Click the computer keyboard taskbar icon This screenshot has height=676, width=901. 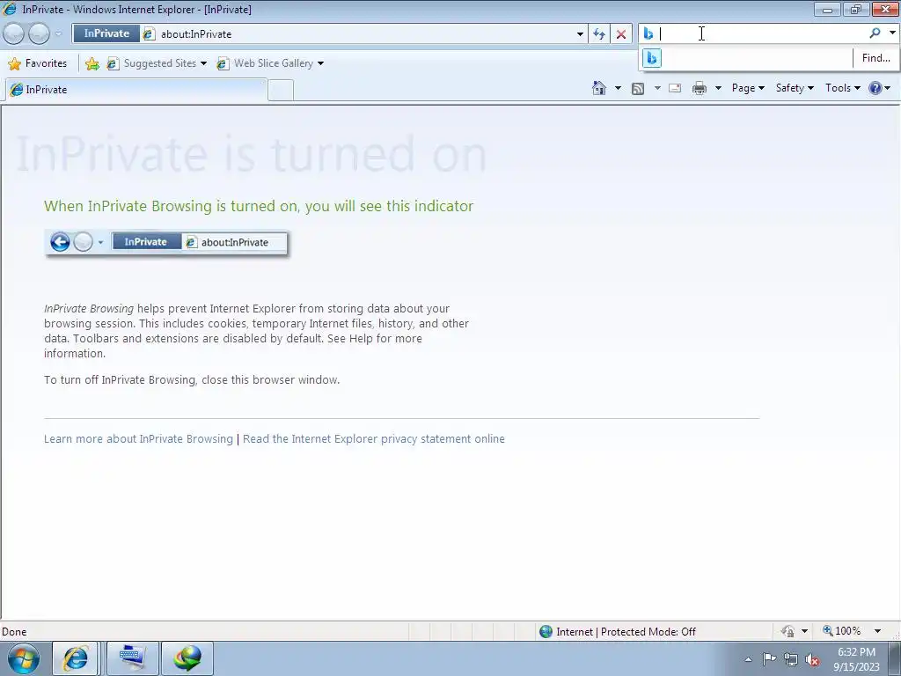[133, 658]
